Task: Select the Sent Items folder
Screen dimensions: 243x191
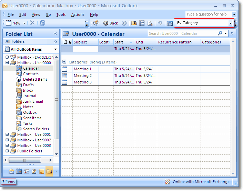Action: tap(32, 118)
